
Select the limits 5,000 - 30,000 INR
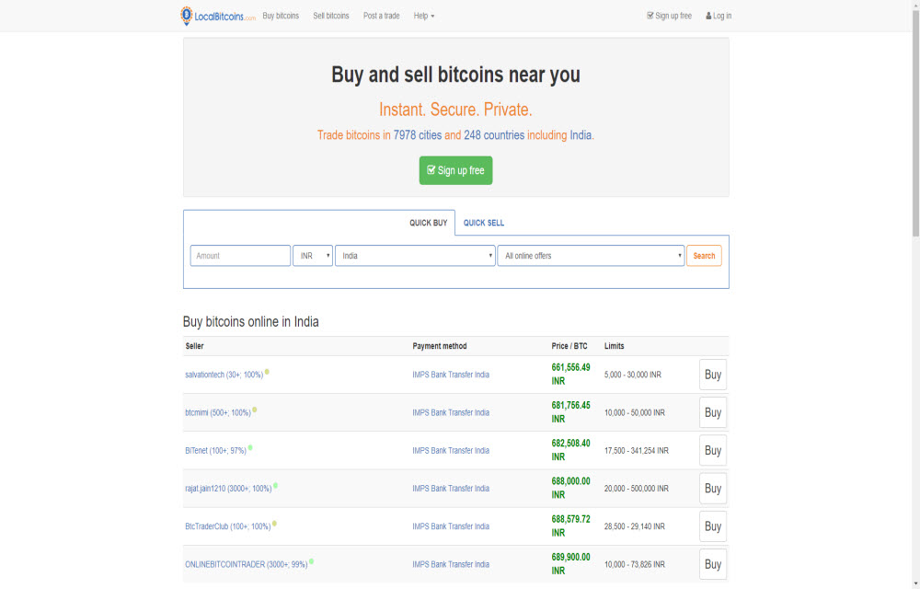pyautogui.click(x=633, y=375)
